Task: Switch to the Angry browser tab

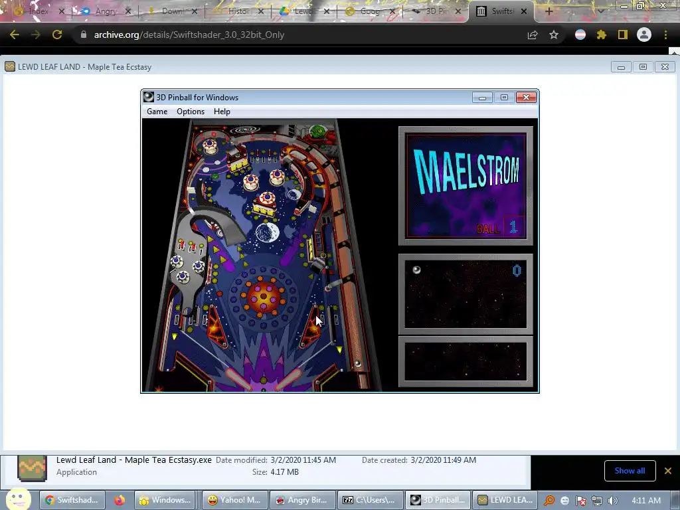Action: (x=106, y=11)
